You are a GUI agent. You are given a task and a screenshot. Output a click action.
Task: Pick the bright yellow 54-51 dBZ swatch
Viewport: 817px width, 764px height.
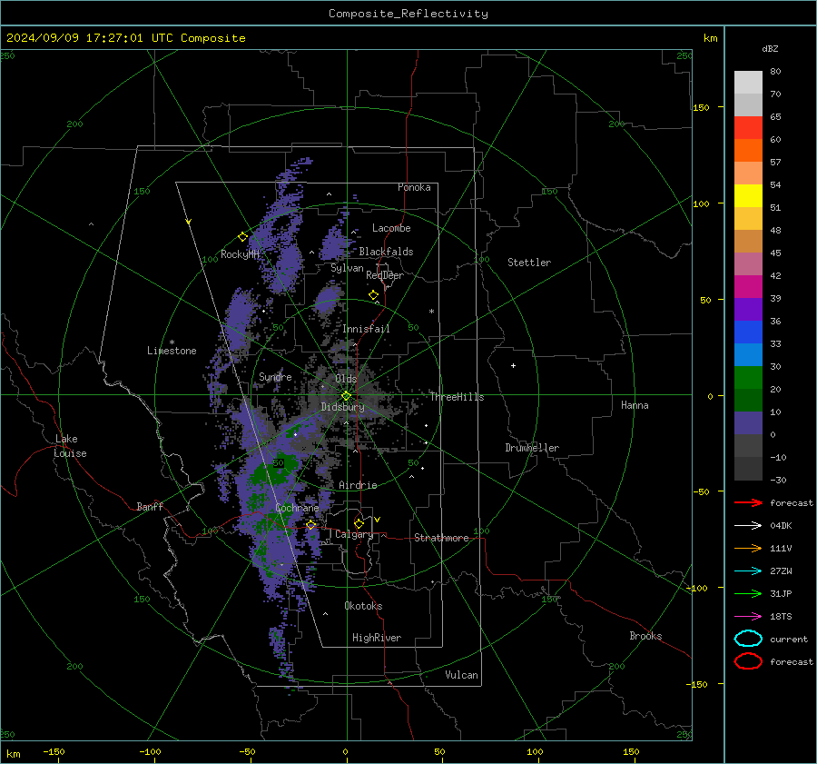[748, 196]
